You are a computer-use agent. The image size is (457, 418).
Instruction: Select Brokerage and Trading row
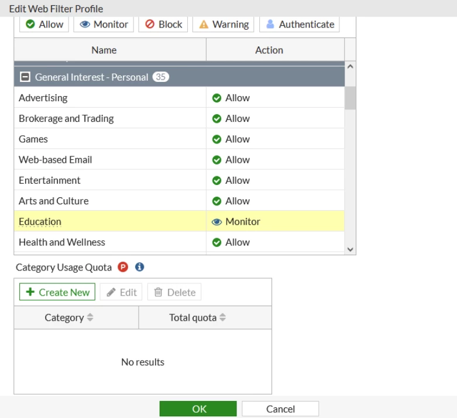pos(179,118)
